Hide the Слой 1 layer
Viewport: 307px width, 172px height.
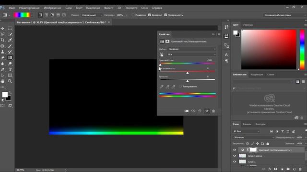point(235,161)
